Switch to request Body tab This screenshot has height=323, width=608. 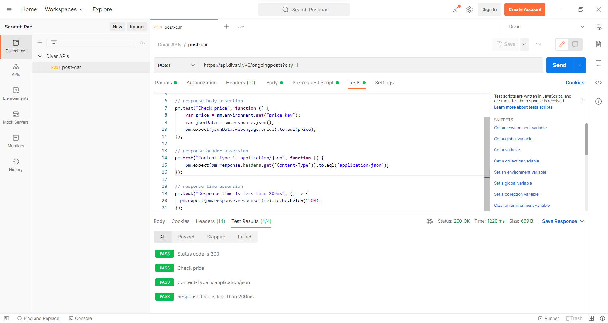pos(275,83)
